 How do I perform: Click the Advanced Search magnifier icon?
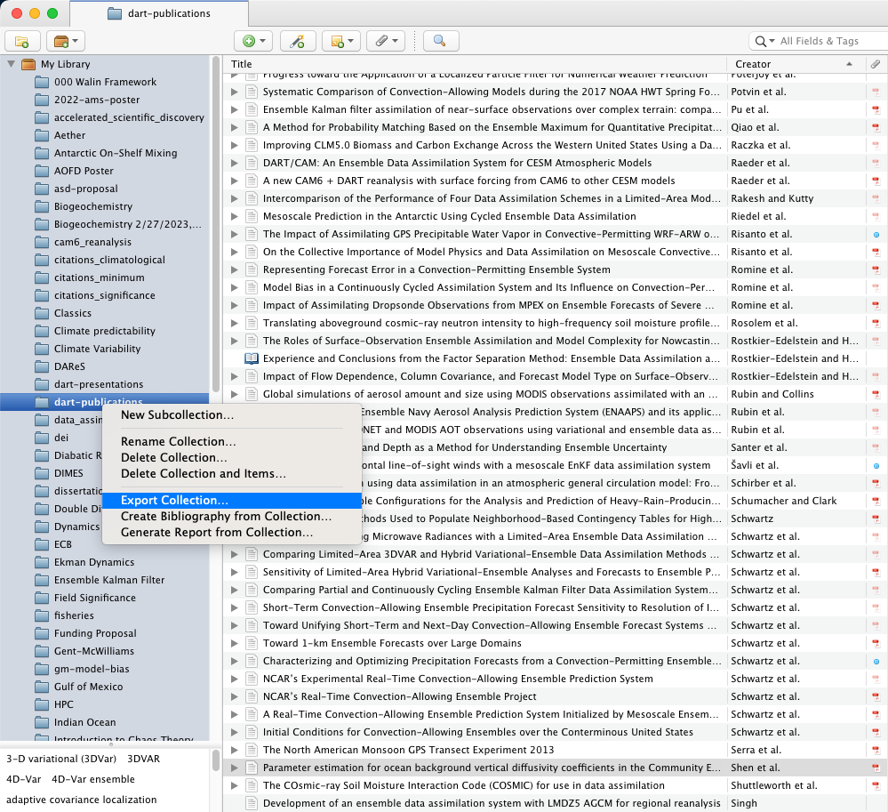tap(440, 41)
